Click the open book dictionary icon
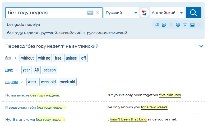208x126 pixels. click(x=199, y=25)
